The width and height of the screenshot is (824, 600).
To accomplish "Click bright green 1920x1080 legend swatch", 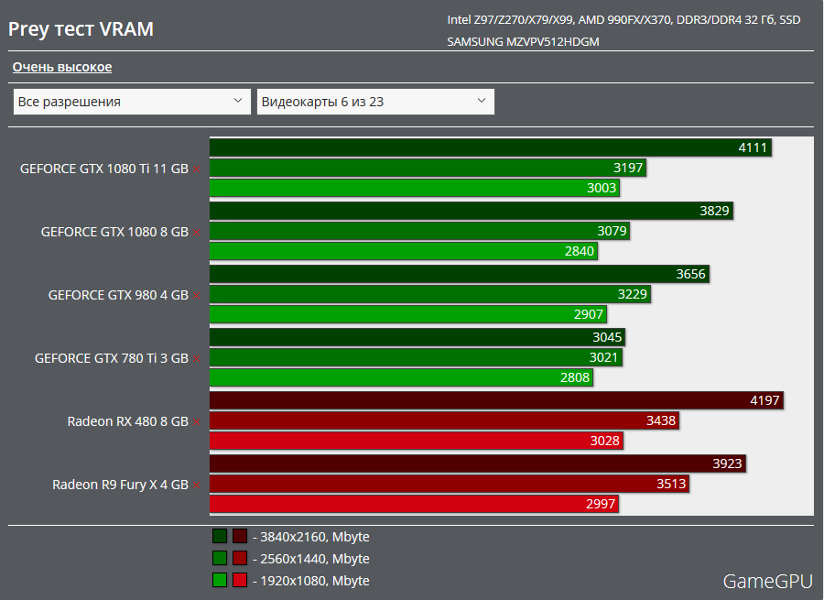I will pos(220,580).
